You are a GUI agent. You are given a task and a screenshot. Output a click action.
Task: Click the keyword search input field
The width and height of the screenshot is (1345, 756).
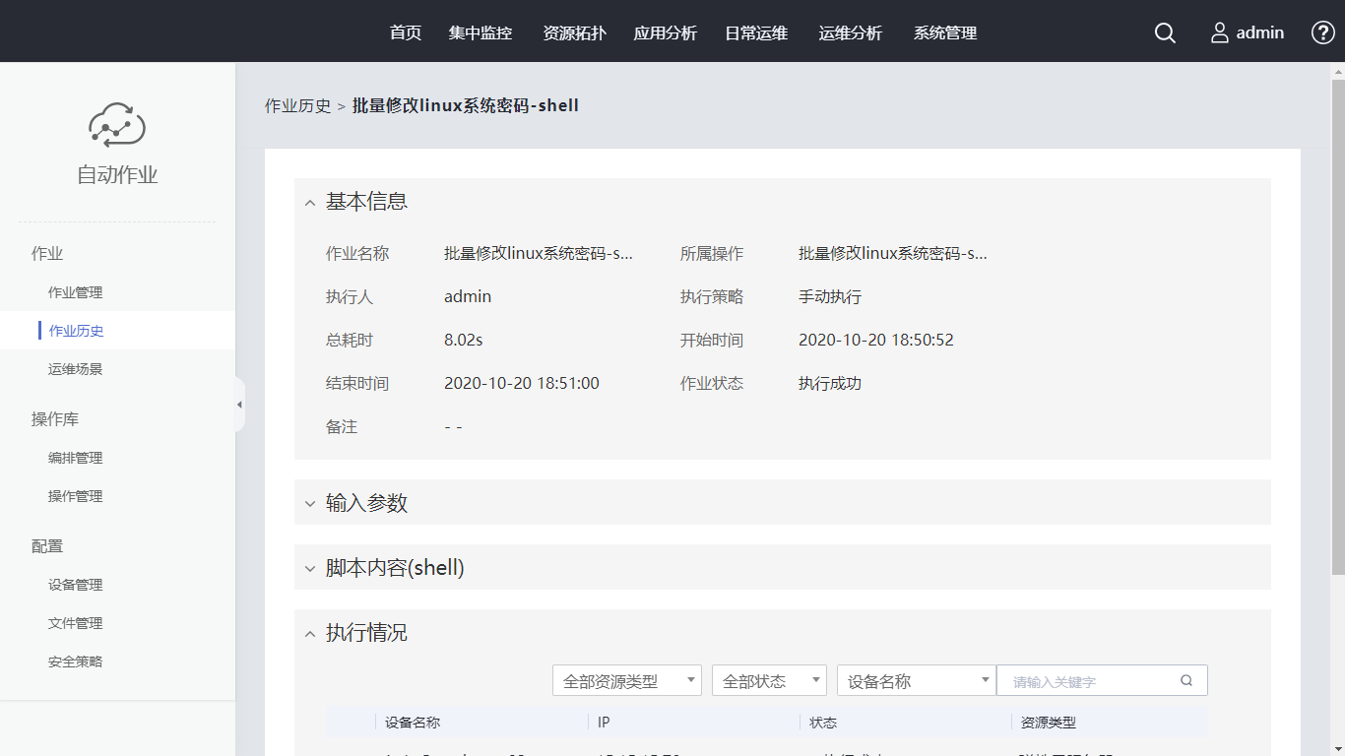point(1088,680)
